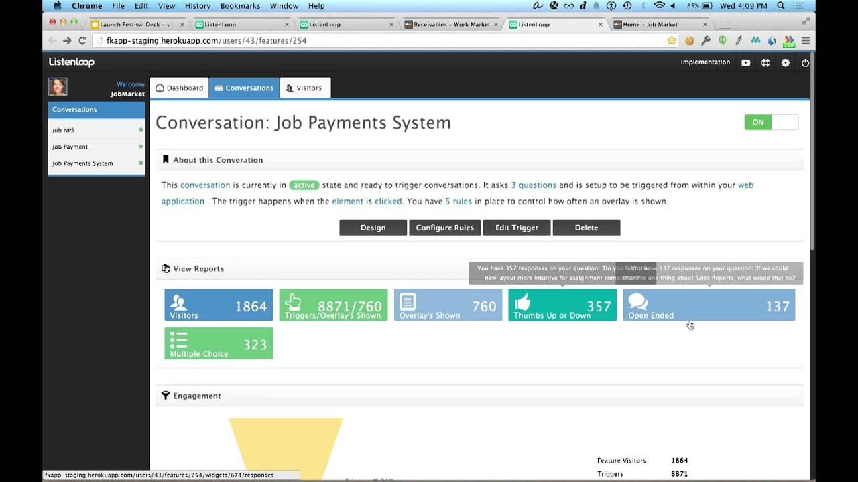This screenshot has height=482, width=858.
Task: Click the key extension icon
Action: click(x=706, y=40)
